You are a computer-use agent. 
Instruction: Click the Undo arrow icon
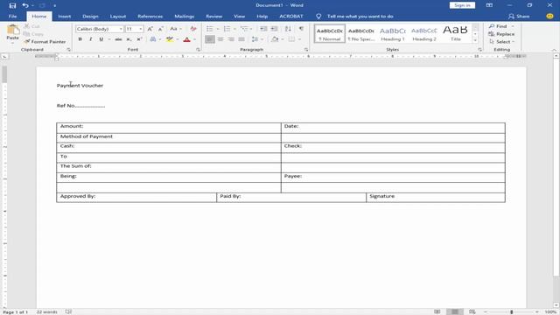pyautogui.click(x=25, y=5)
